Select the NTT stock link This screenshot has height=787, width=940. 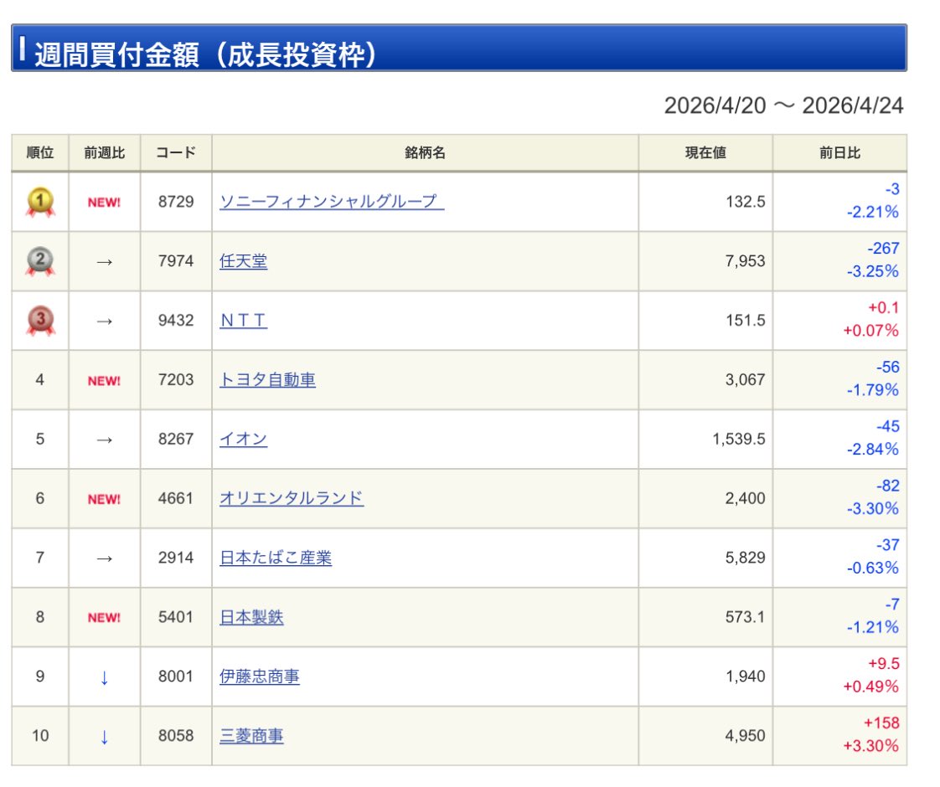[x=243, y=321]
